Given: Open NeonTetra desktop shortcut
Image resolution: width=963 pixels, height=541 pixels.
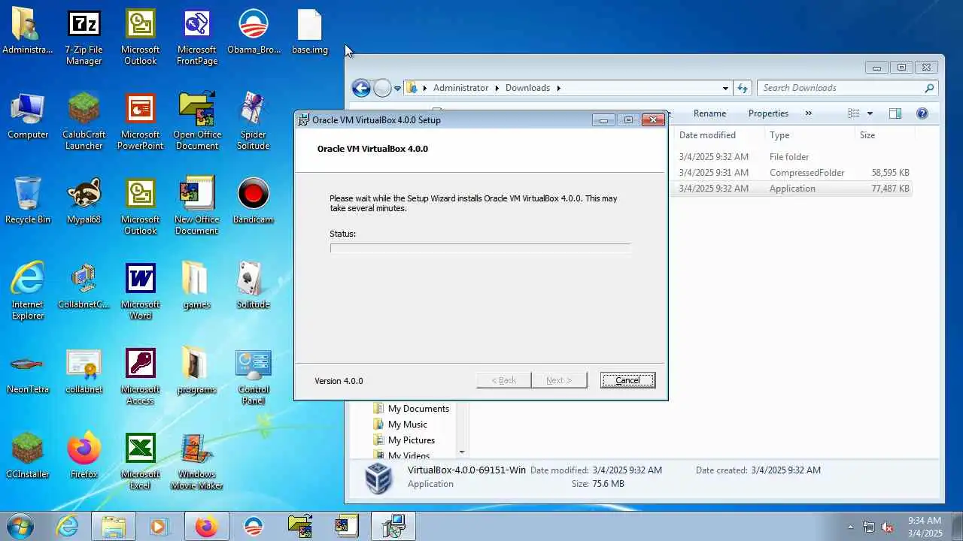Looking at the screenshot, I should point(28,372).
